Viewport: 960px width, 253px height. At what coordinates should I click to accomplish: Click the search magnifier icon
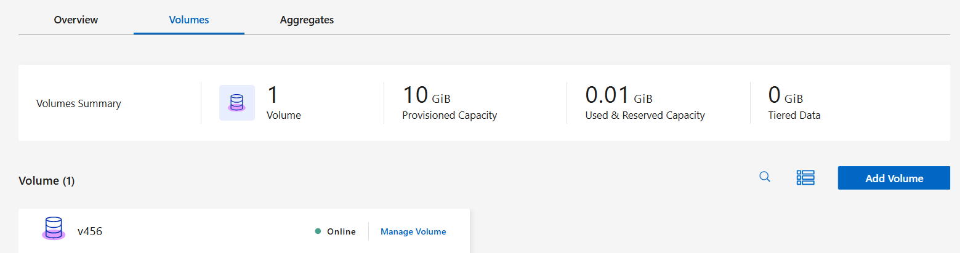coord(764,177)
